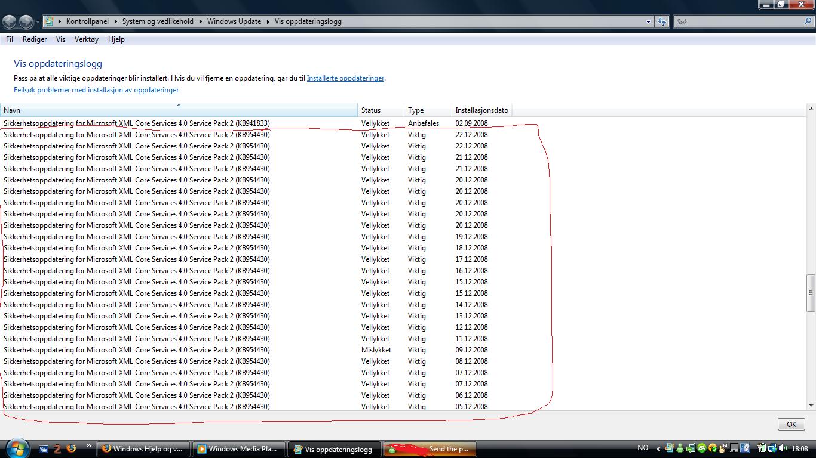Select update installed 18.12.2008

coord(256,248)
